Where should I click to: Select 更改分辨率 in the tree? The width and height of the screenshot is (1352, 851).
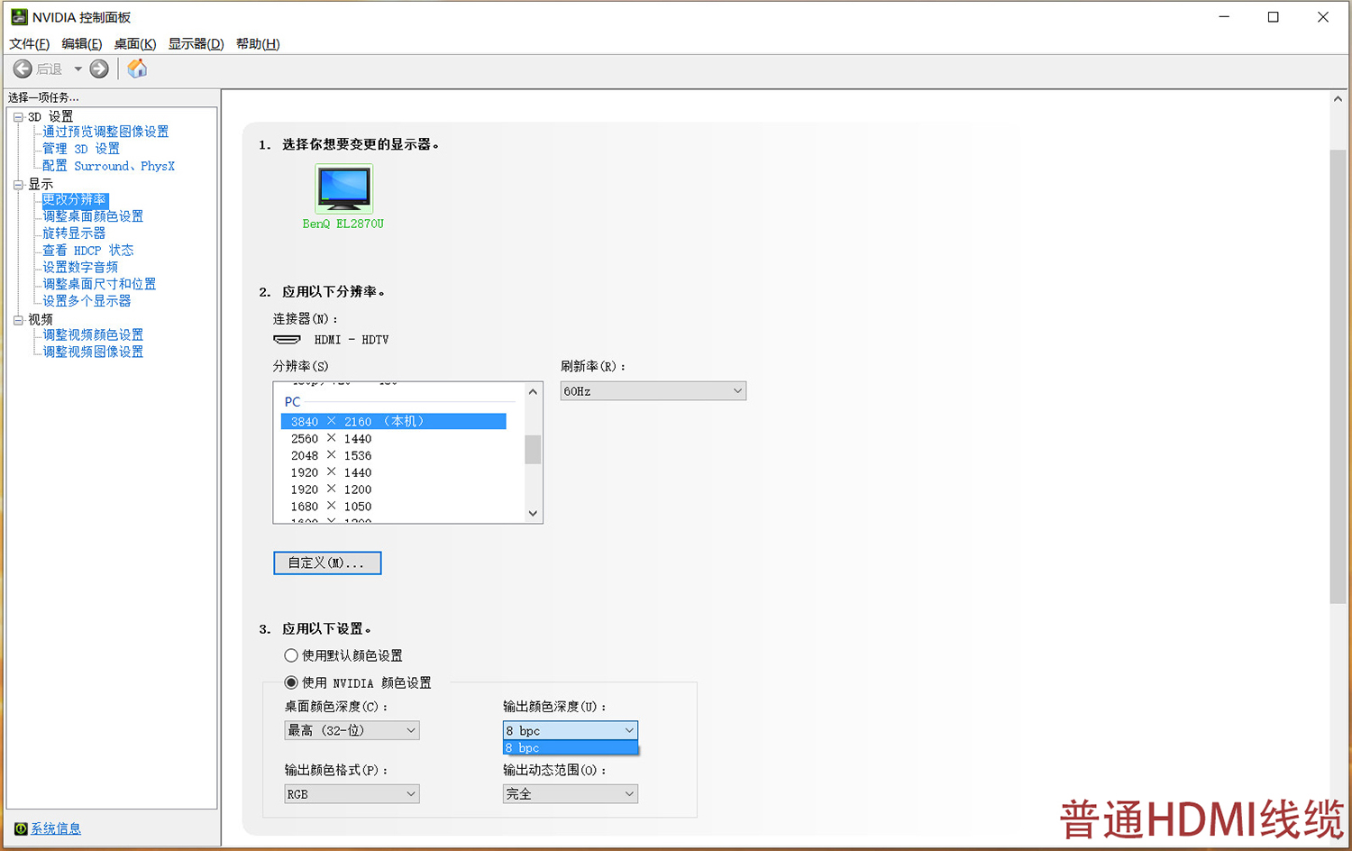pos(75,200)
